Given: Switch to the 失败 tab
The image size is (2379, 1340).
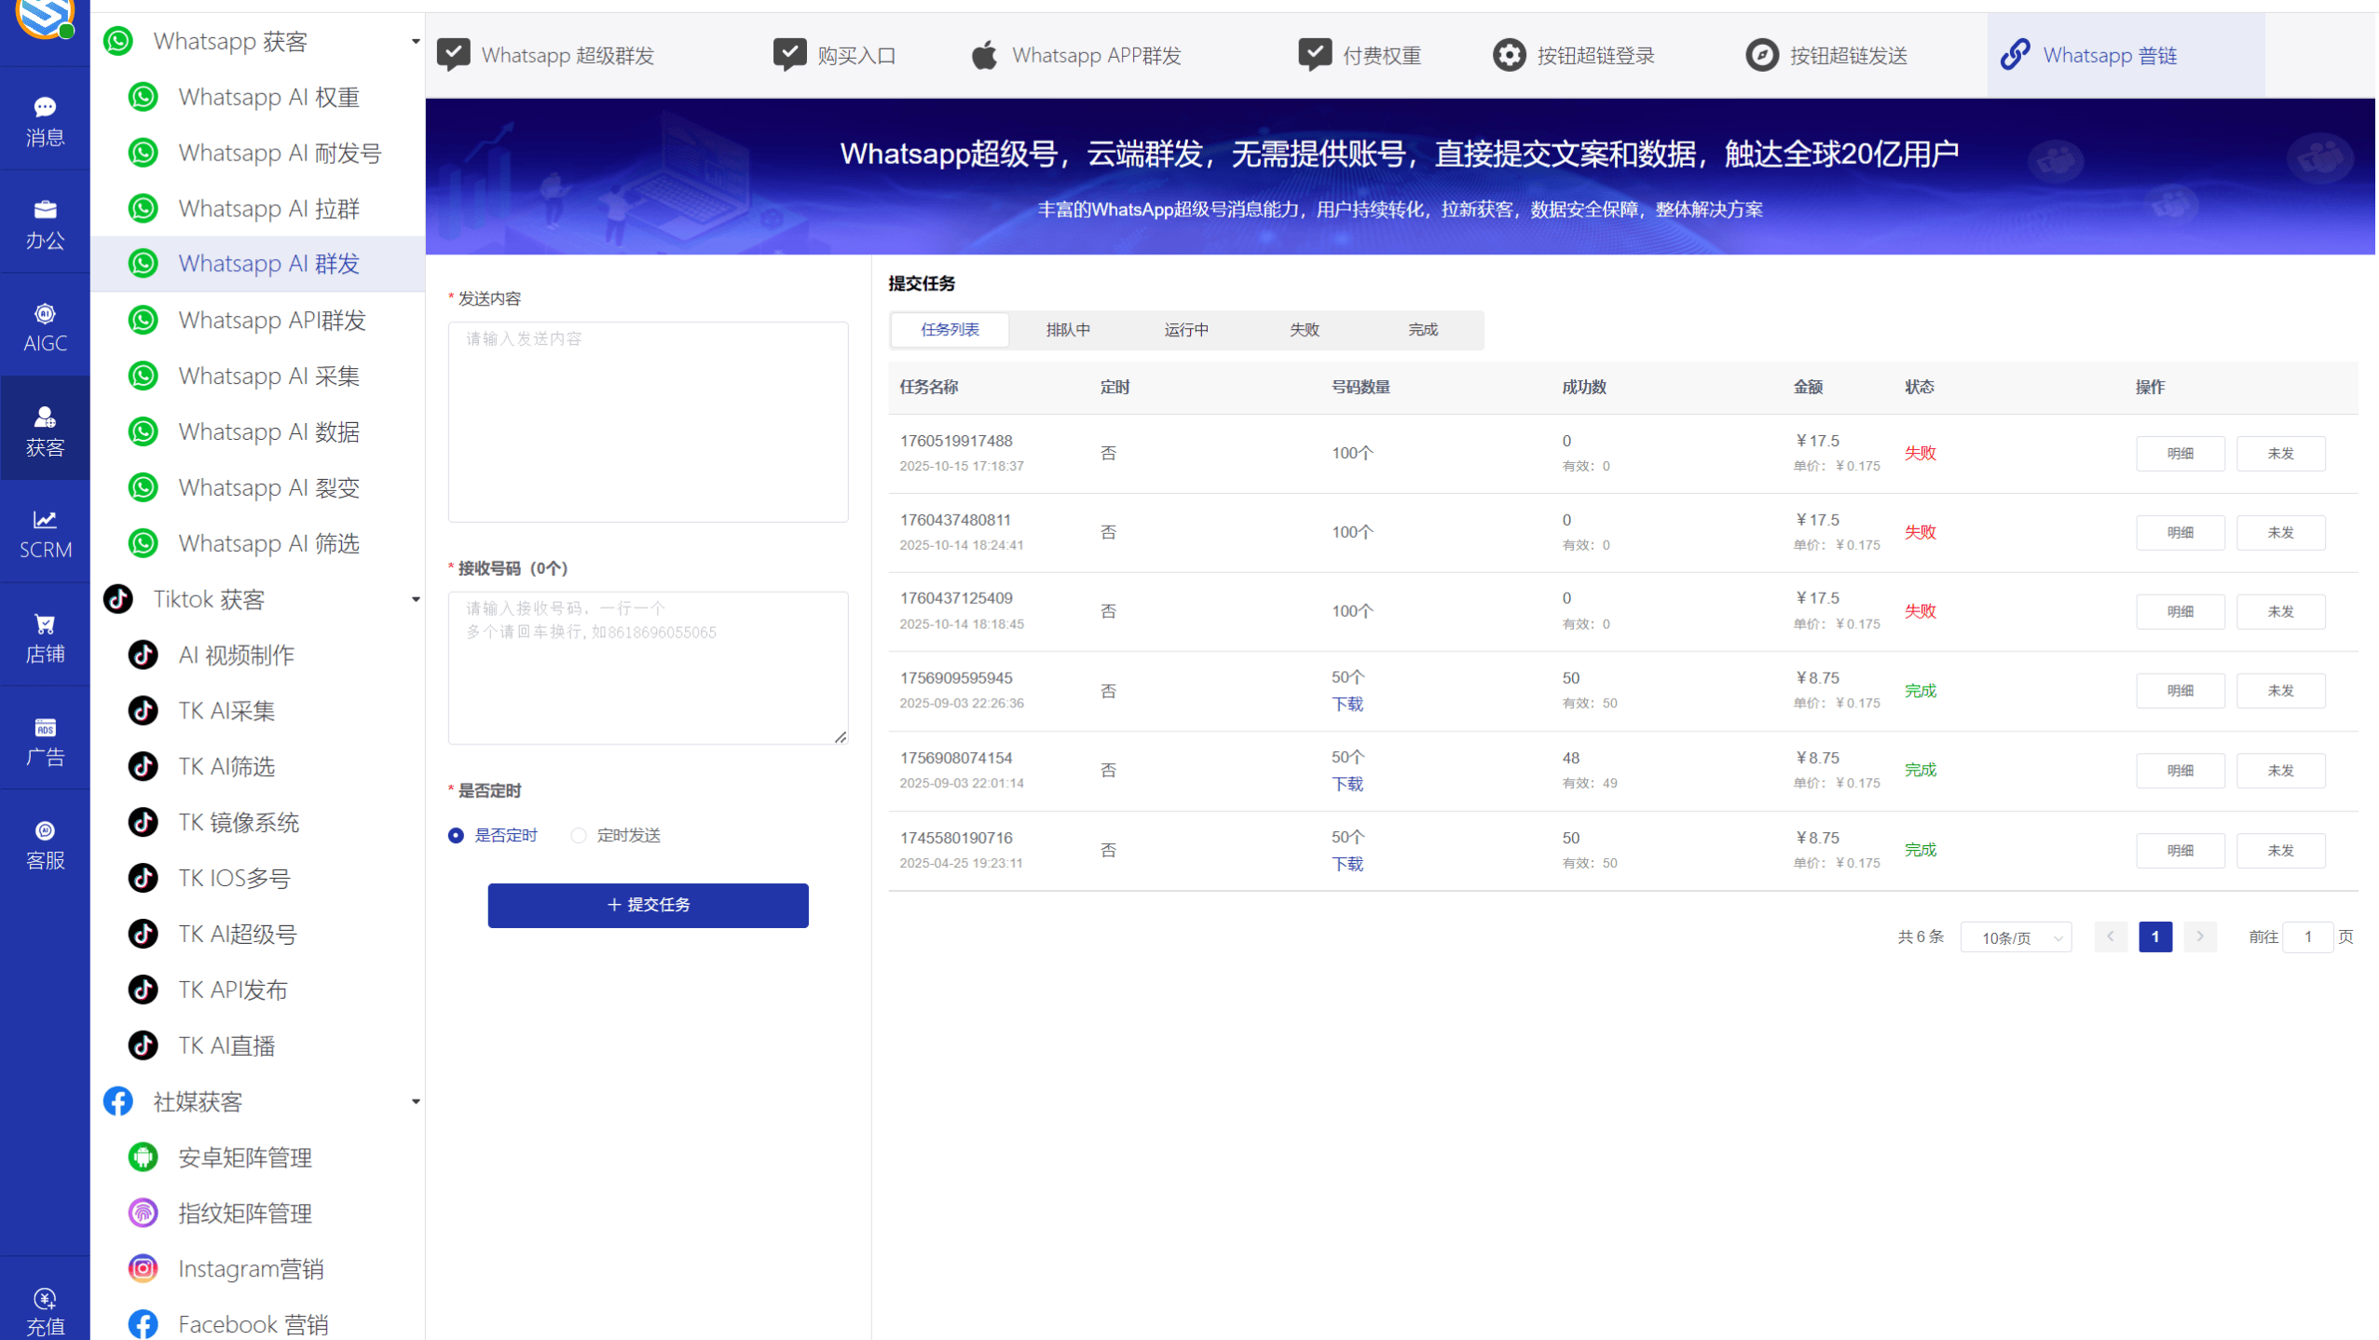Looking at the screenshot, I should click(1304, 329).
